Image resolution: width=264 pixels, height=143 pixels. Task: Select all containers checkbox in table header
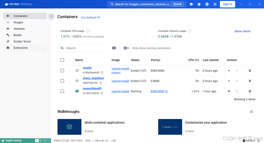pos(62,60)
